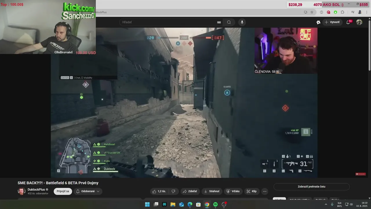Screen dimensions: 371x209
Task: Click the Battlefield video player area
Action: point(184,103)
